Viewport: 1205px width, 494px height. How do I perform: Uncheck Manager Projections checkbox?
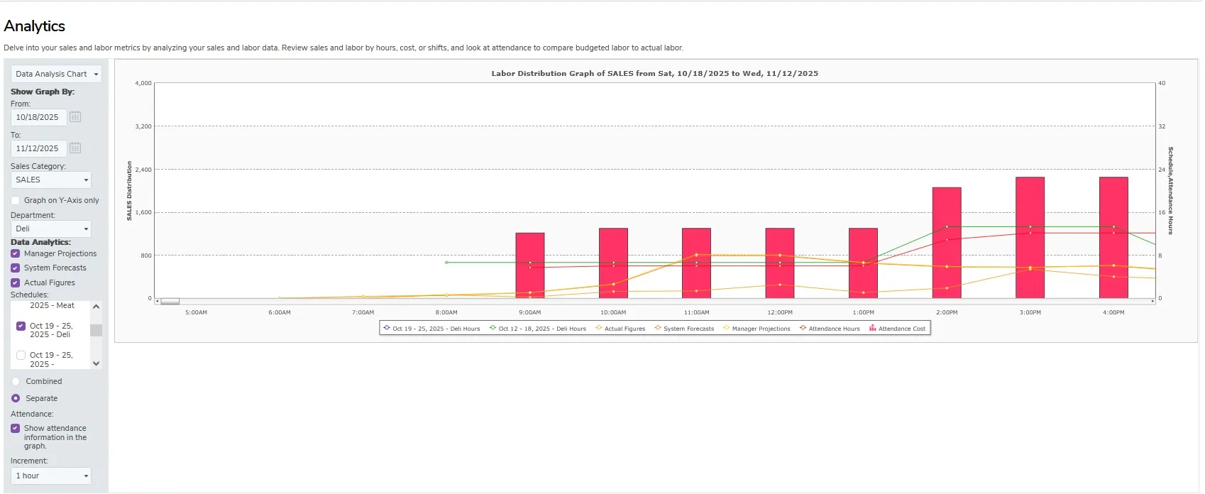(16, 253)
